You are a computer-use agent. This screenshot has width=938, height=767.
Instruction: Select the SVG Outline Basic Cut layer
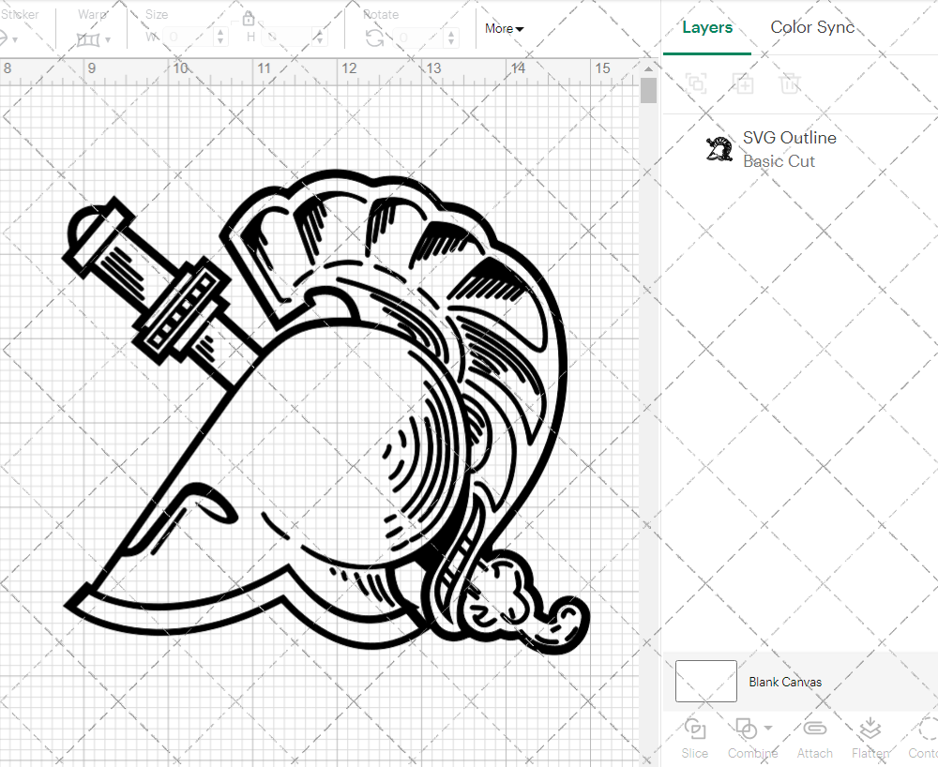click(790, 148)
